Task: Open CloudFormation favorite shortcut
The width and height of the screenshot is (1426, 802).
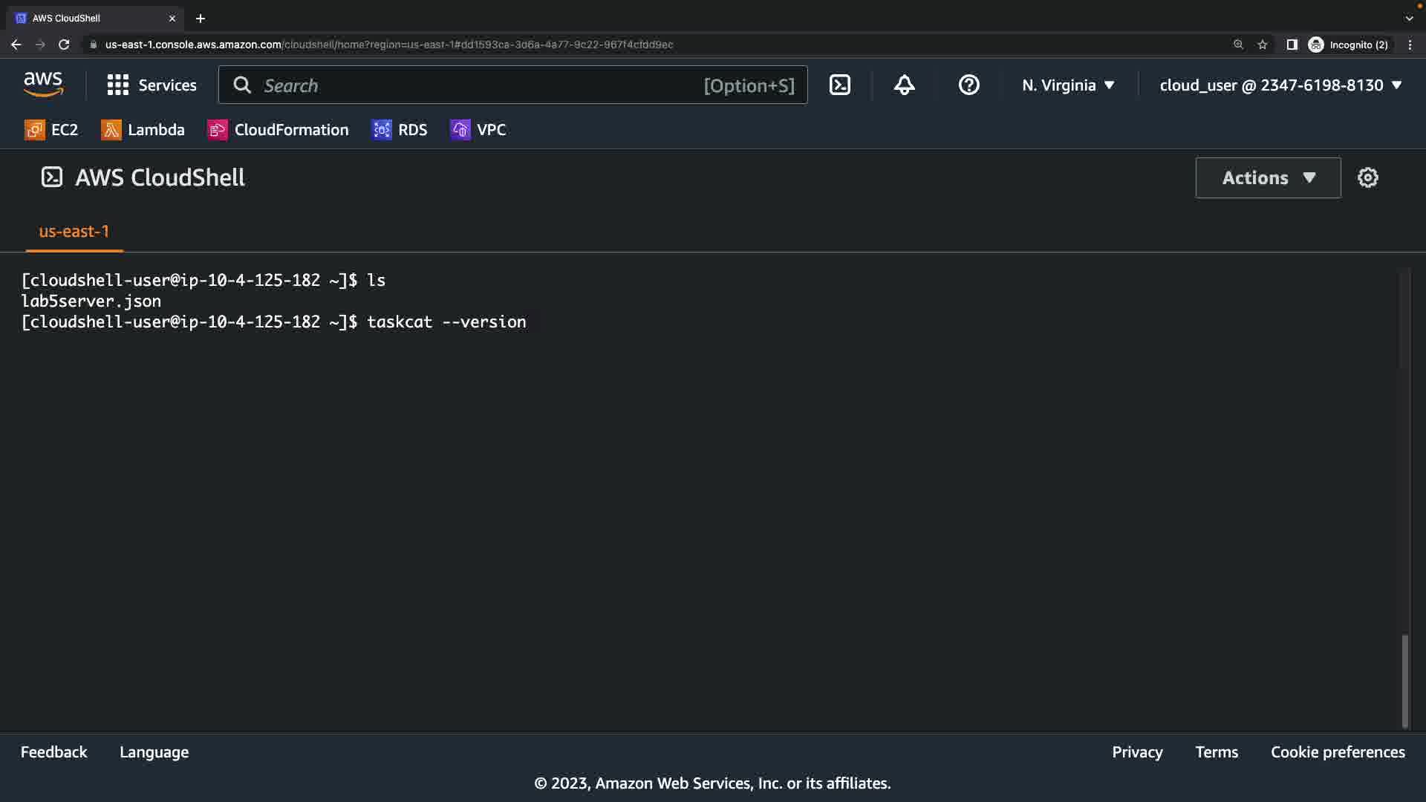Action: coord(278,130)
